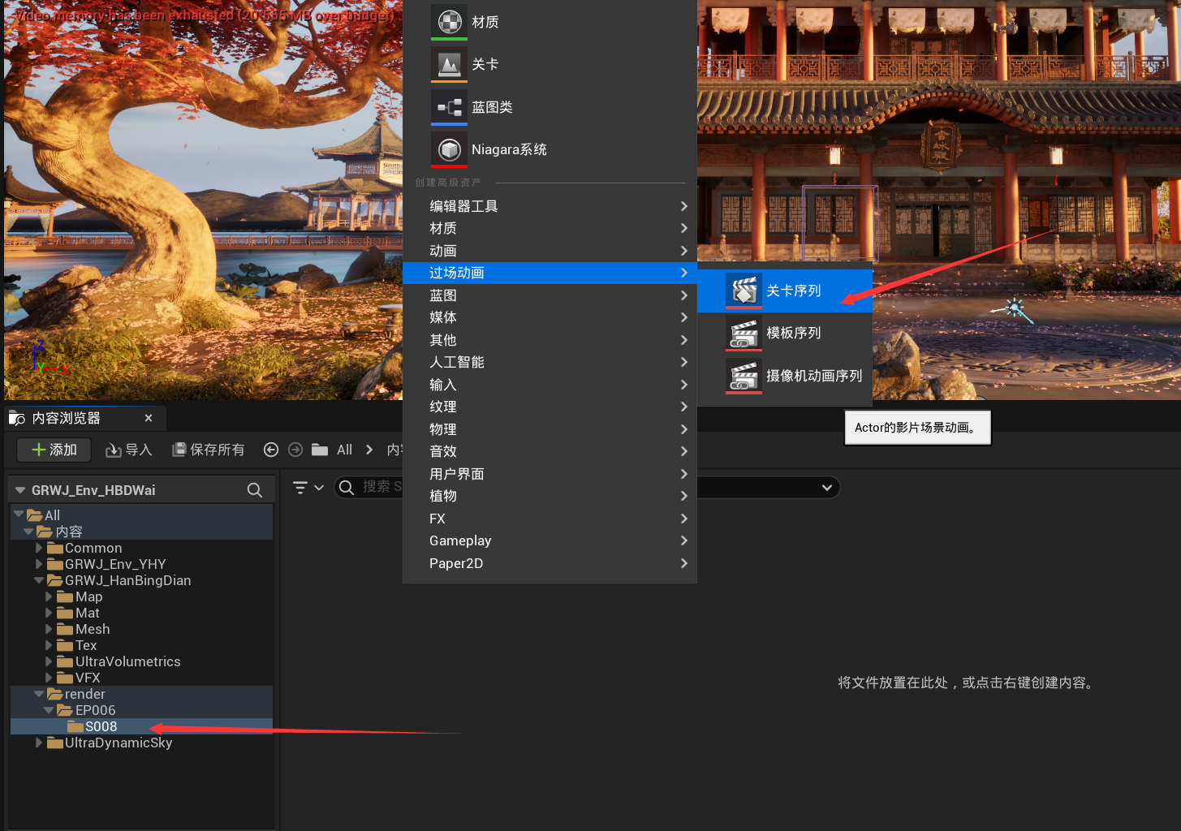Click the folder tree search magnifier

[x=254, y=489]
